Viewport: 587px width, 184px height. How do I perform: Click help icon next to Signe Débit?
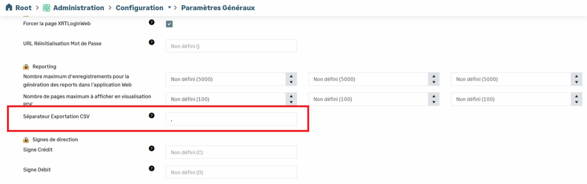point(152,168)
